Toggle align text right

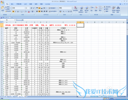click(42, 11)
